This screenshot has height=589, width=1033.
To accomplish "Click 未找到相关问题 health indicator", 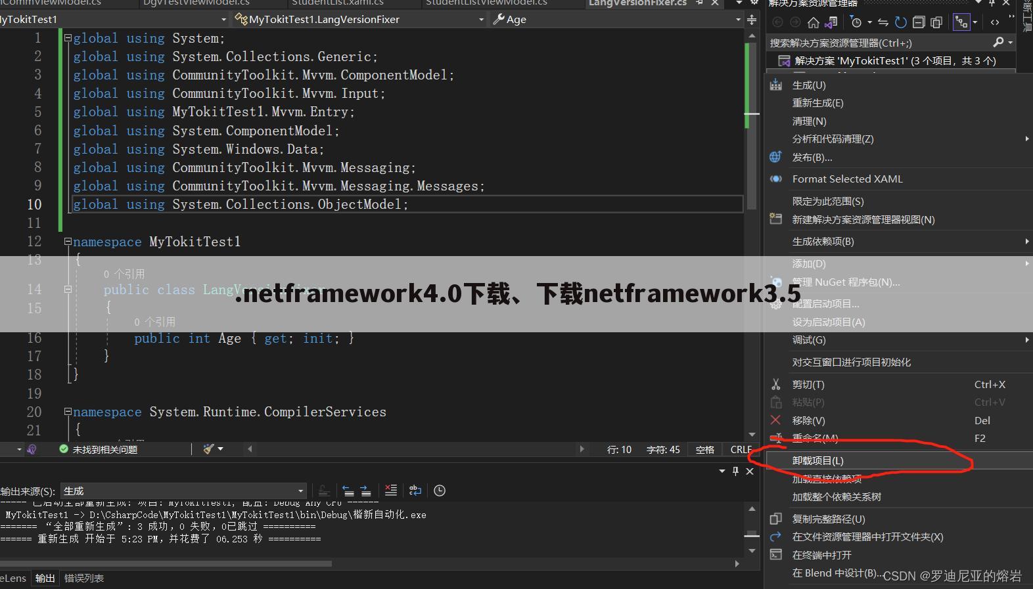I will 98,449.
